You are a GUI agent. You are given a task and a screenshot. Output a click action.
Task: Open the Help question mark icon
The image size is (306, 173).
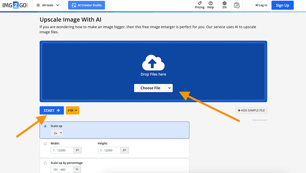coord(210,3)
